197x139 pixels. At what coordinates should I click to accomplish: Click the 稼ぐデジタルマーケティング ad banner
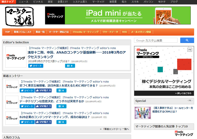click(x=164, y=71)
